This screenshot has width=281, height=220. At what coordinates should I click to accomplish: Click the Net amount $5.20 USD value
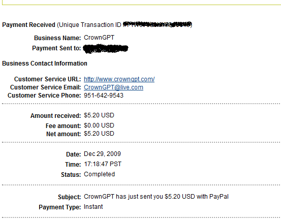[99, 134]
